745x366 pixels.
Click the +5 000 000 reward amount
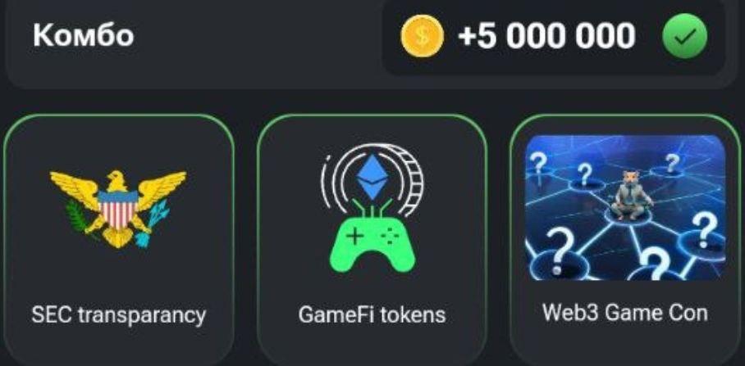(x=546, y=36)
